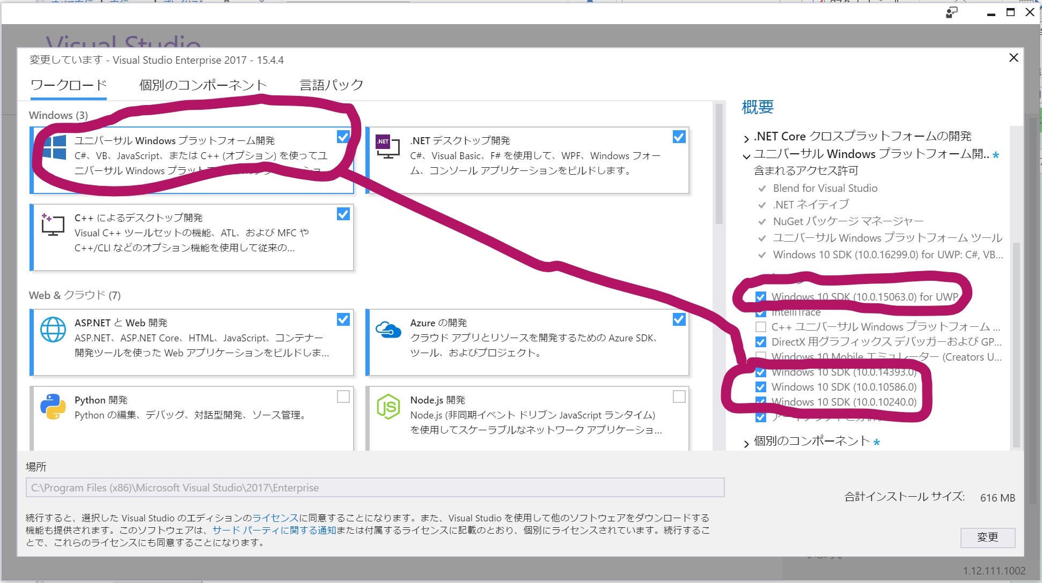Screen dimensions: 1042x583
Task: Click the Python logo icon
Action: click(53, 407)
